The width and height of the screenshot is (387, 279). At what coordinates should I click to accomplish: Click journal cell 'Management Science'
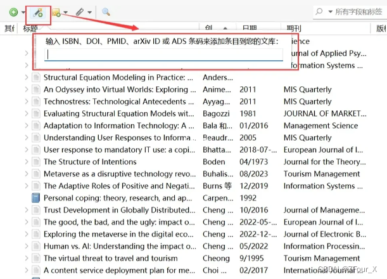321,126
